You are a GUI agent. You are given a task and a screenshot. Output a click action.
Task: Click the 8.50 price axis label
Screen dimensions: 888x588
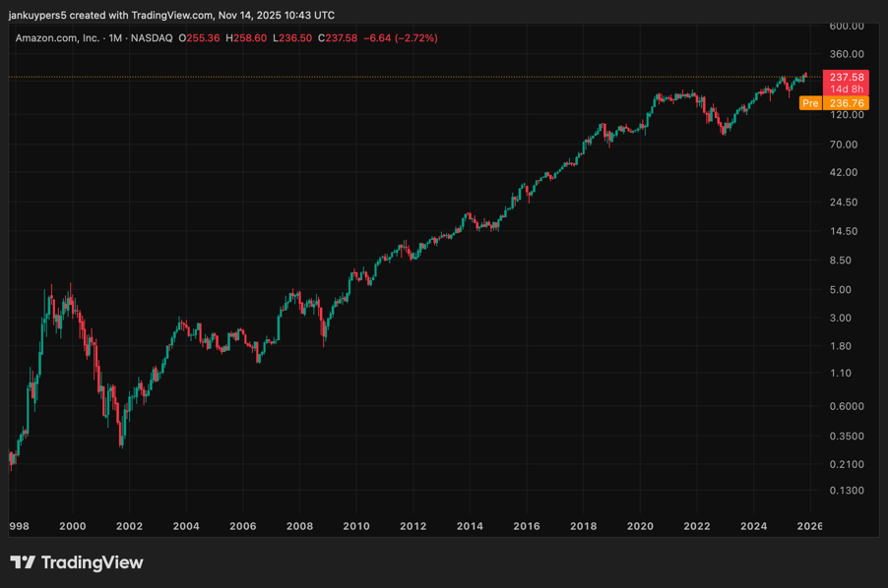click(841, 261)
